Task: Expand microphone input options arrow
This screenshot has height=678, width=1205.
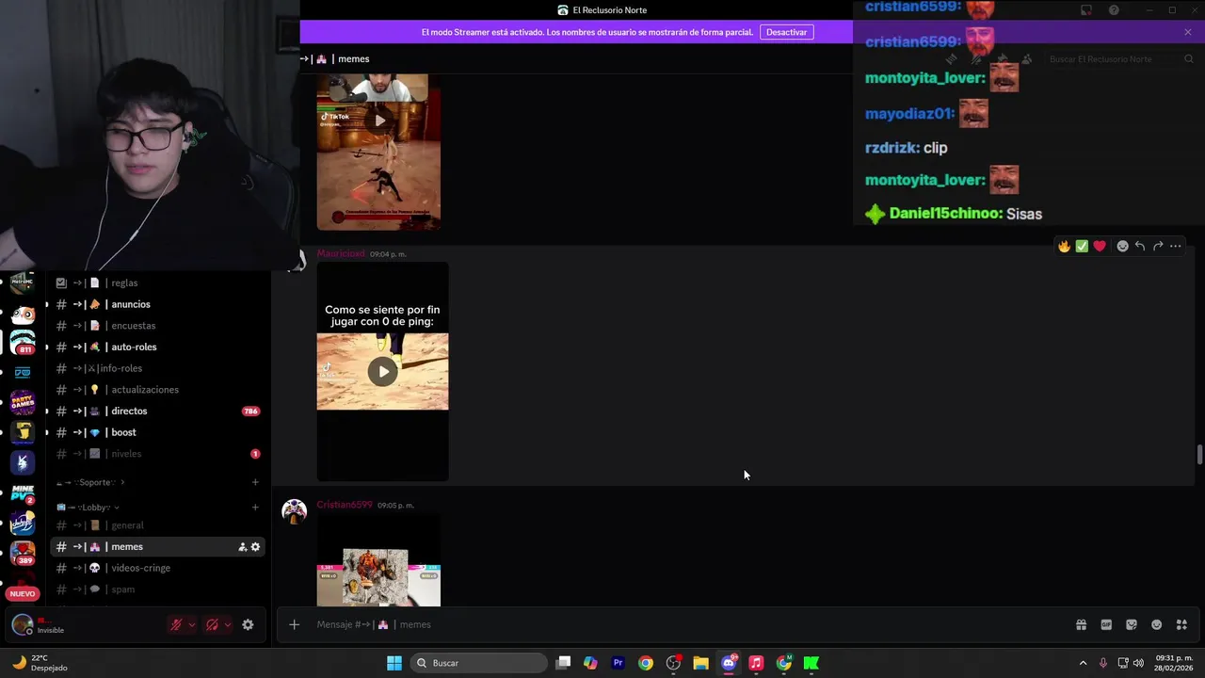Action: (192, 624)
